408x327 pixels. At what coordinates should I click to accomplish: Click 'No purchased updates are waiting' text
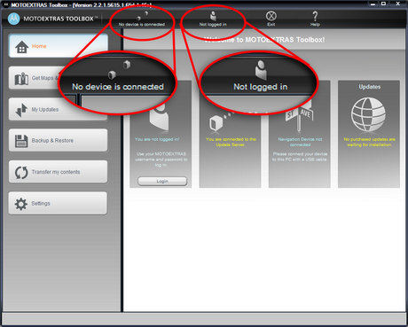tap(369, 142)
